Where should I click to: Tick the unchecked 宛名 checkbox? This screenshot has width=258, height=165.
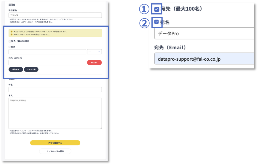coord(10,47)
